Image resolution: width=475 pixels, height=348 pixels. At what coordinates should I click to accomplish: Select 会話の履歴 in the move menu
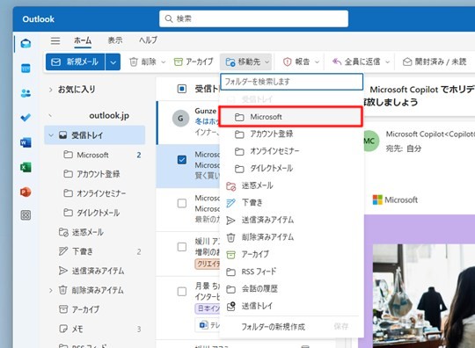coord(291,289)
